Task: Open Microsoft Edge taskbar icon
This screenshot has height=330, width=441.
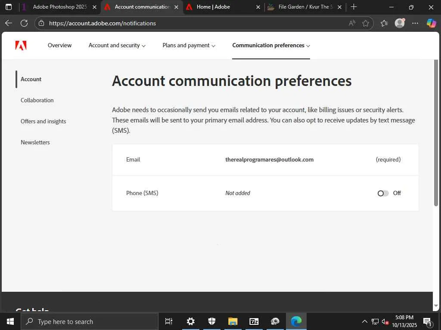Action: coord(296,321)
